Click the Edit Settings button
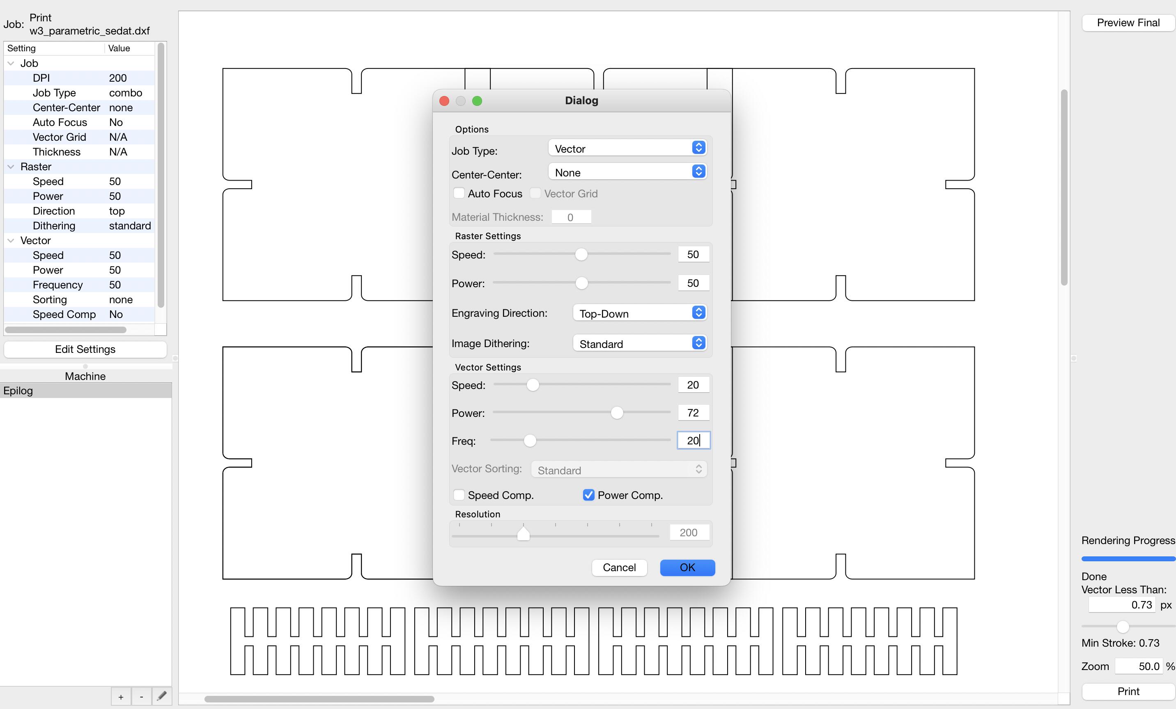This screenshot has height=709, width=1176. (x=85, y=349)
